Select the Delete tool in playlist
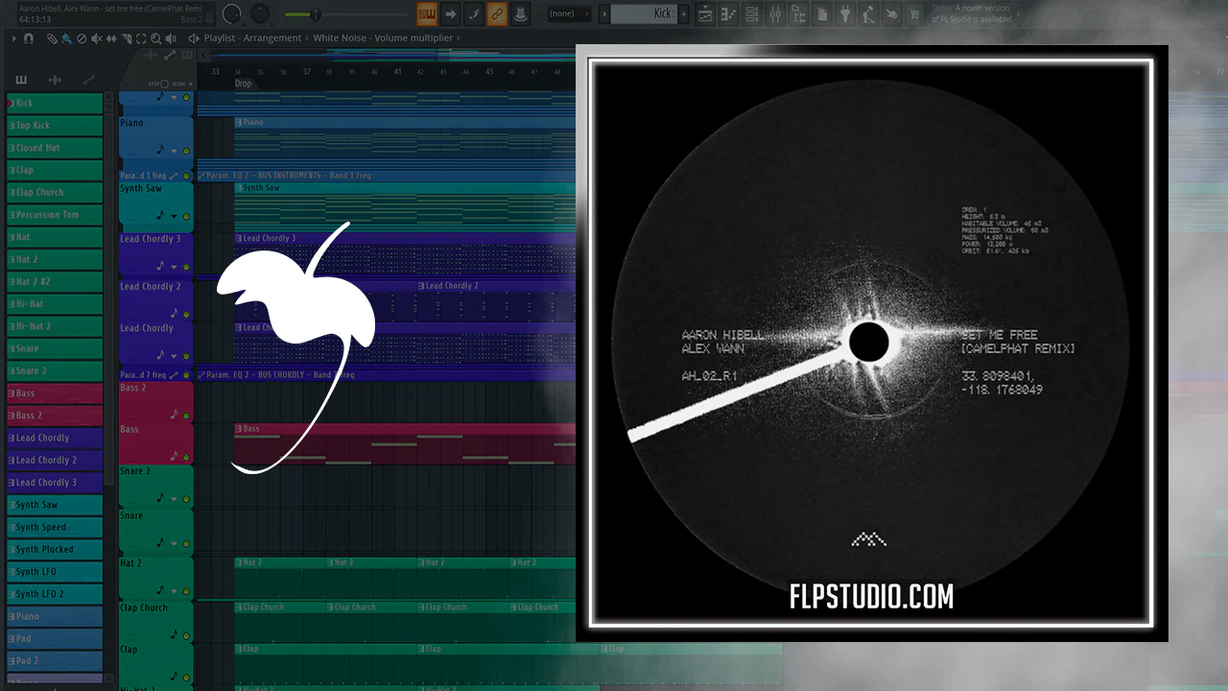The image size is (1228, 691). [82, 38]
